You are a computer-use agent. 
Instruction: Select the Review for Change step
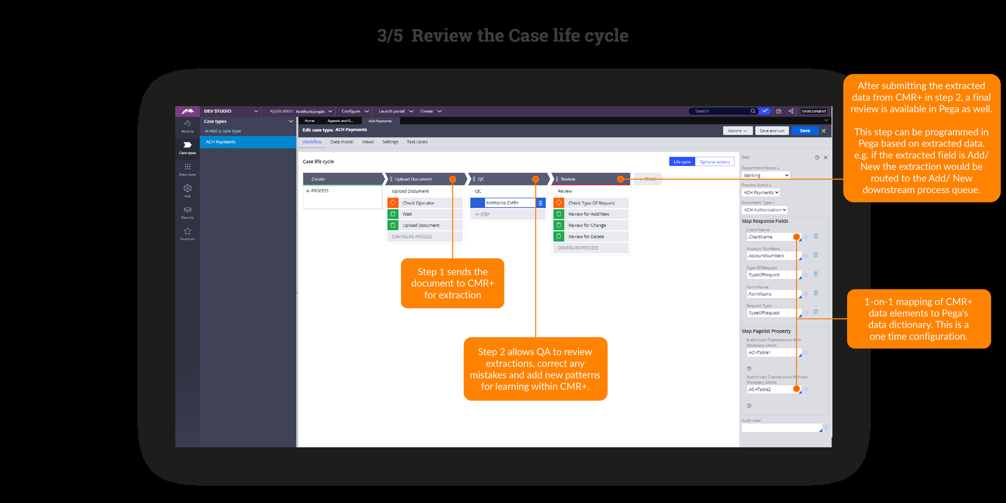[591, 225]
